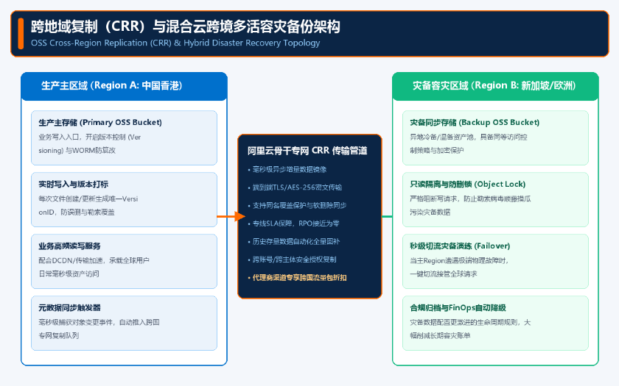Select the bullet 跨账号/跨主体安全授权复制

[x=292, y=260]
